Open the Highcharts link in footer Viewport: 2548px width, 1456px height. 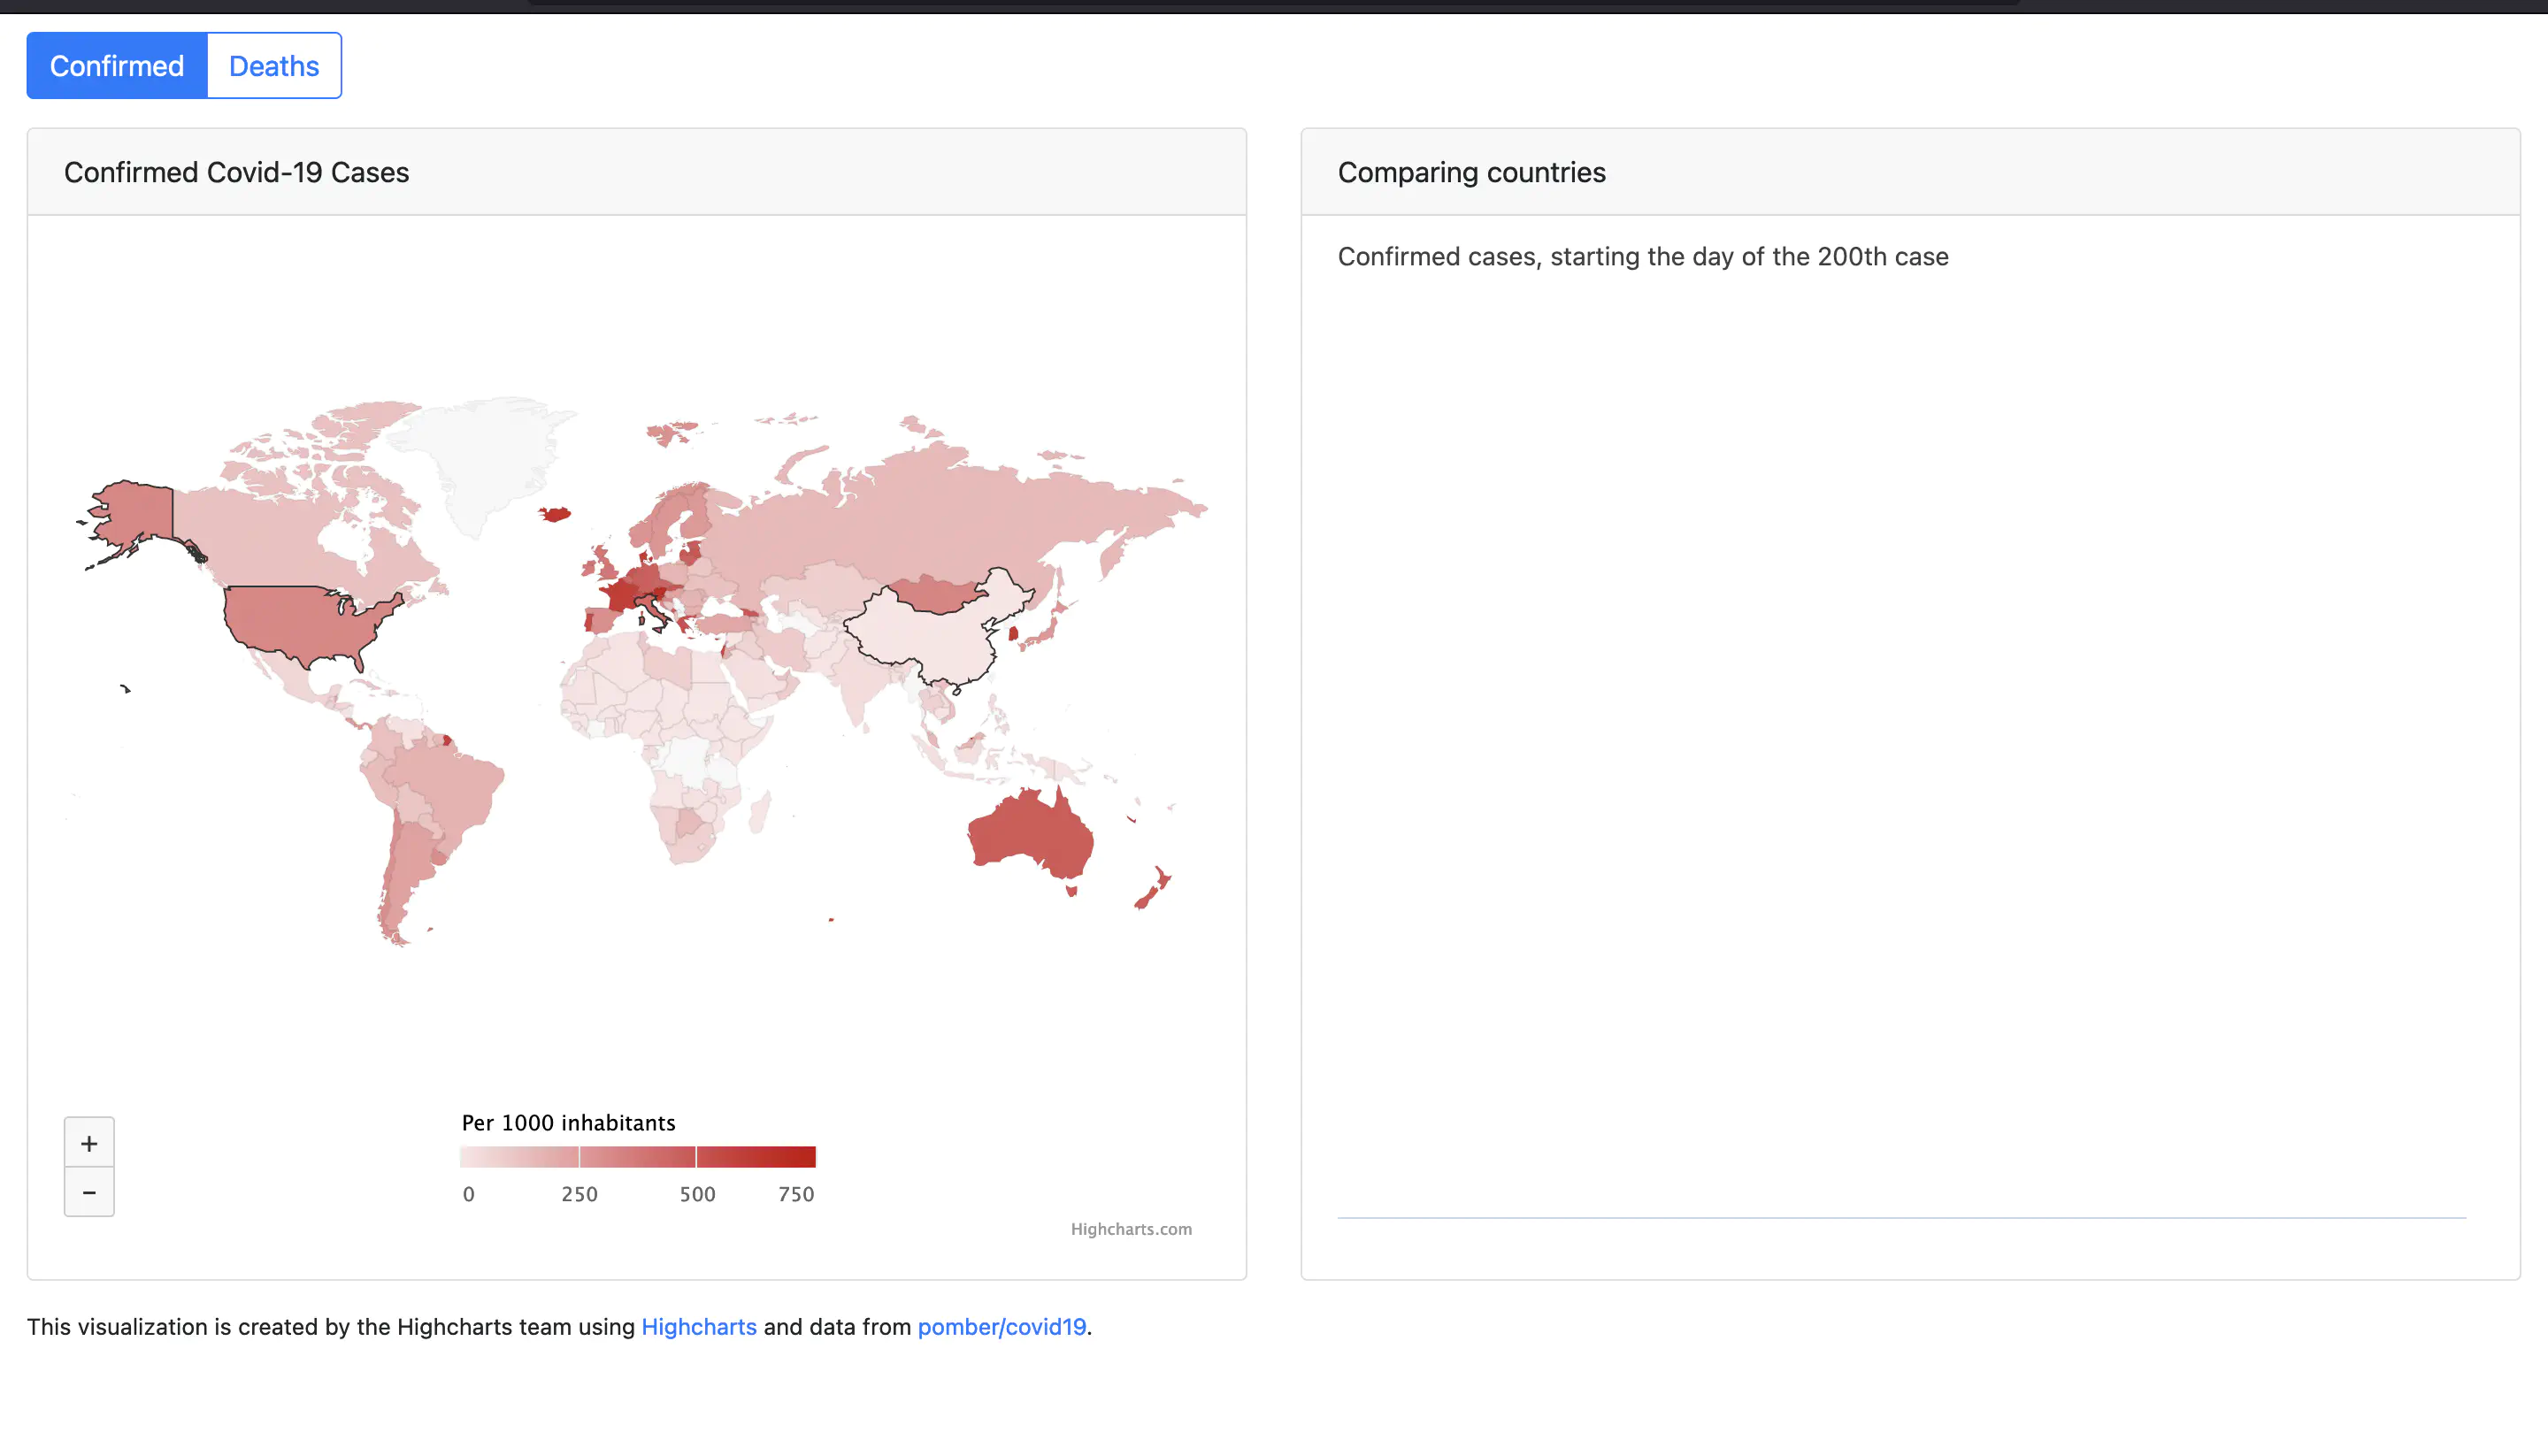click(x=698, y=1327)
